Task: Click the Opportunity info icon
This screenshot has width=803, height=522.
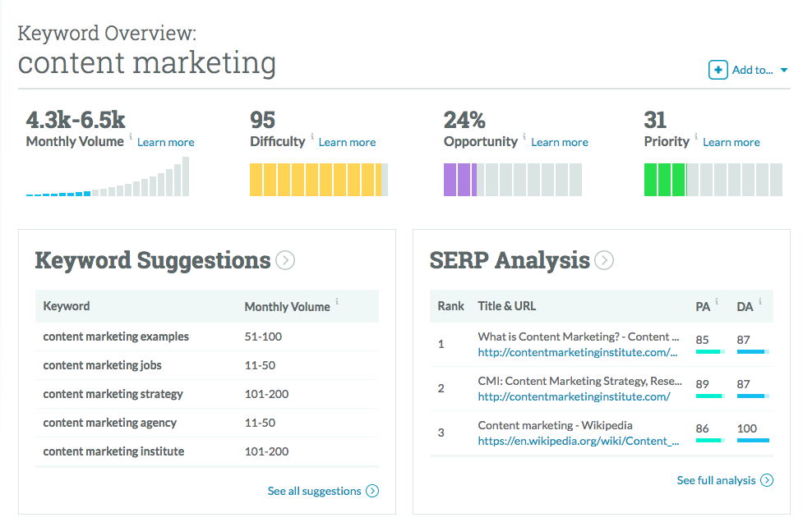Action: [x=524, y=136]
